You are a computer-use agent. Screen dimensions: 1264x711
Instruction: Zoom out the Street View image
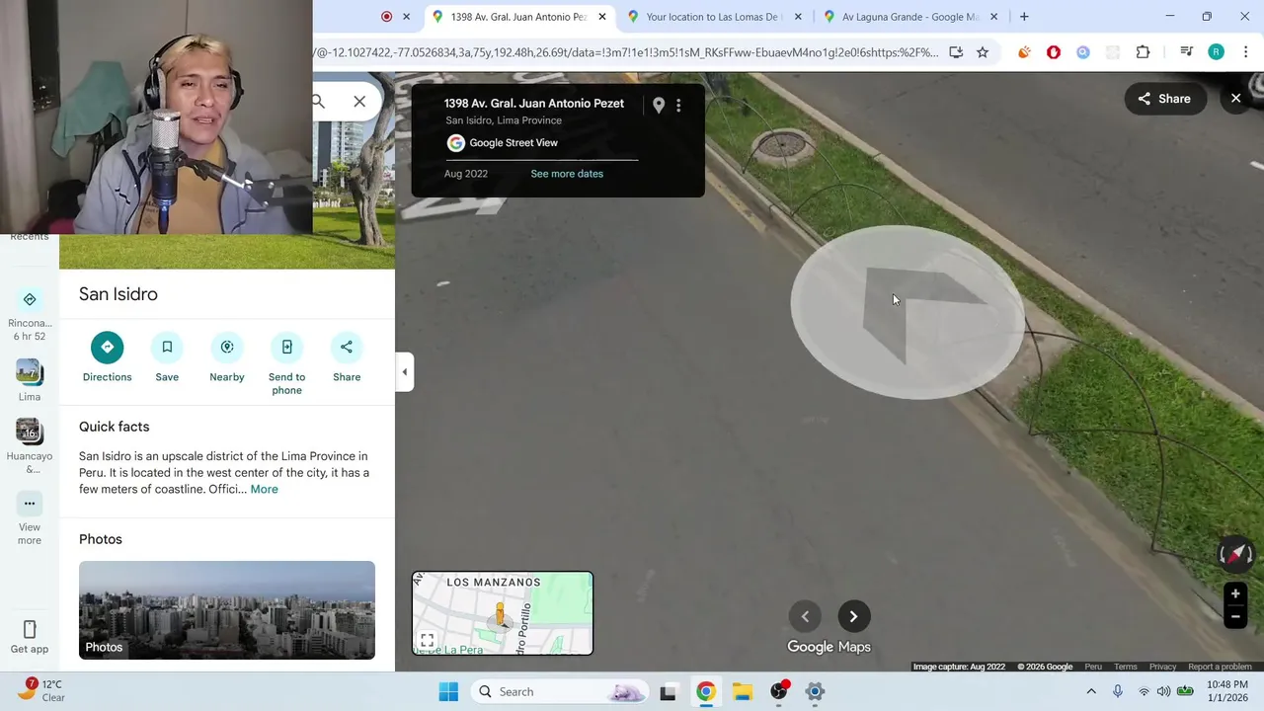coord(1235,616)
